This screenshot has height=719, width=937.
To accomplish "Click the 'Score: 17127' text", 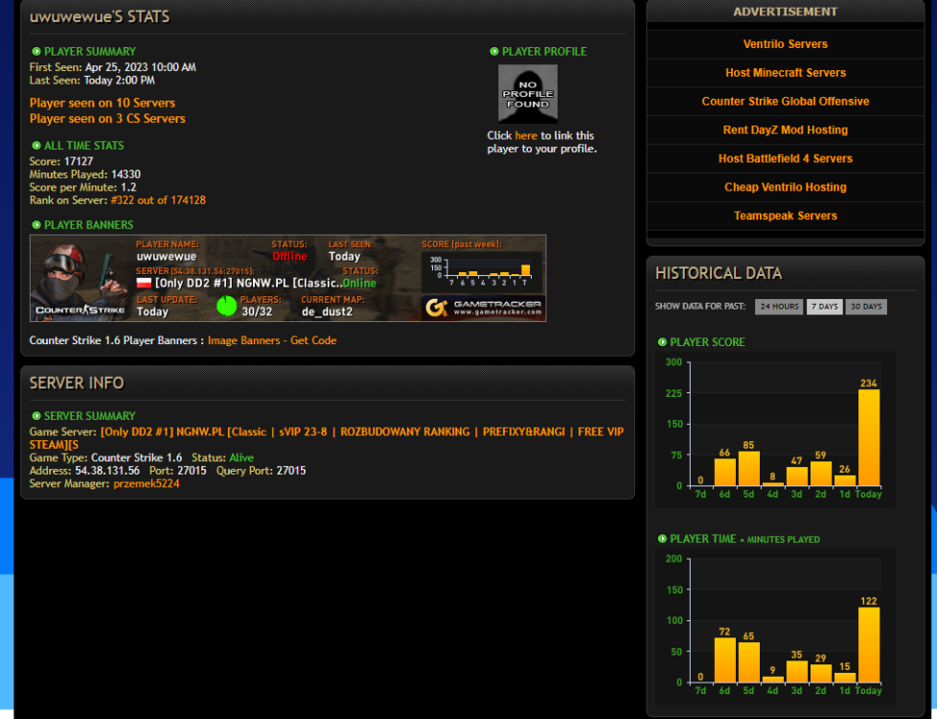I will coord(61,161).
